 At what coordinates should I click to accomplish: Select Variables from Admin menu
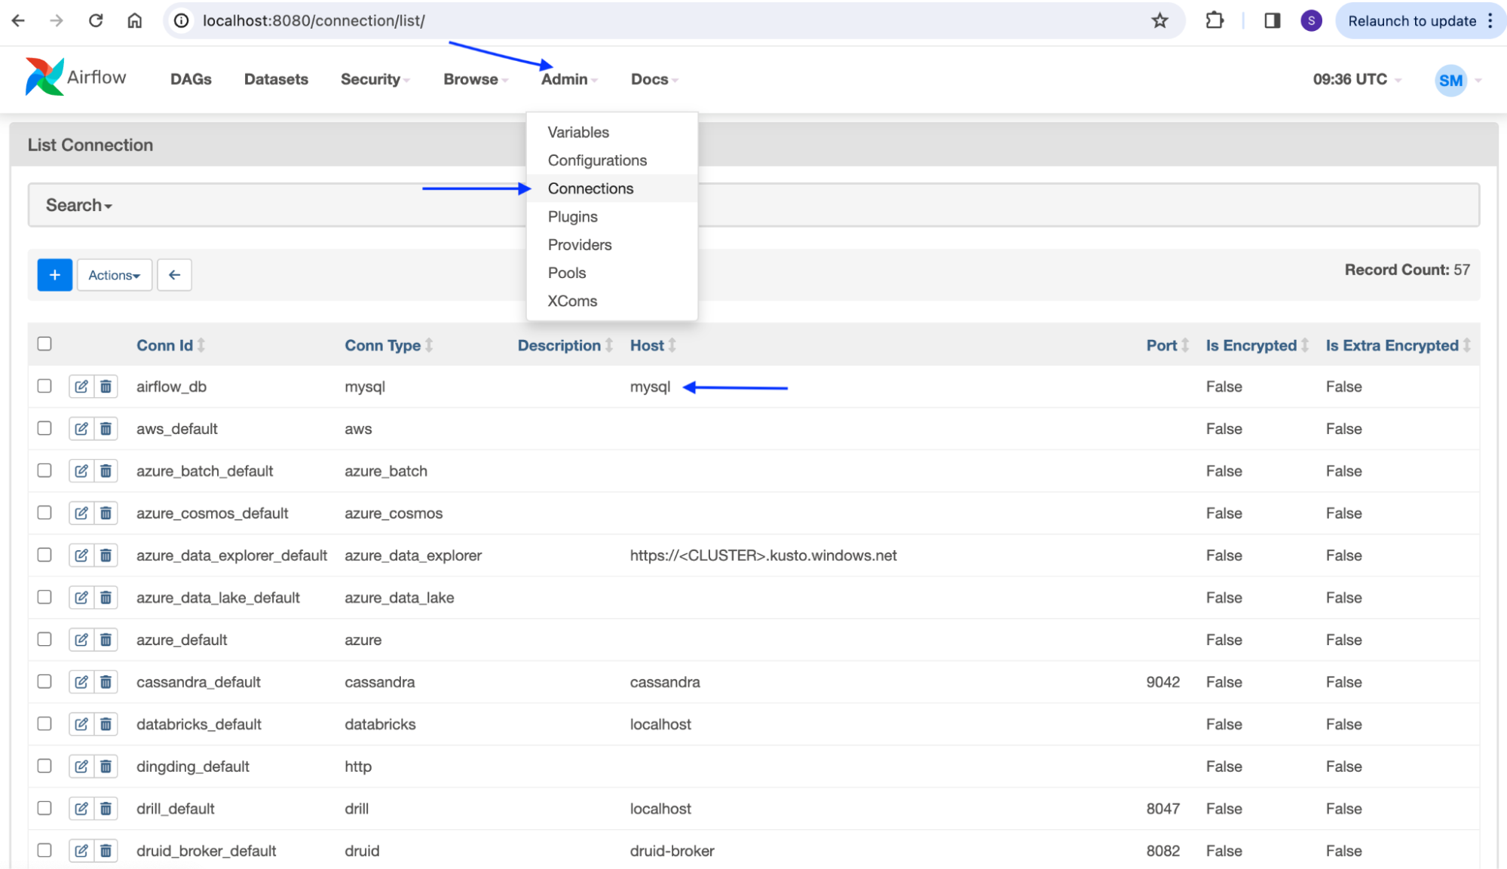(x=578, y=133)
